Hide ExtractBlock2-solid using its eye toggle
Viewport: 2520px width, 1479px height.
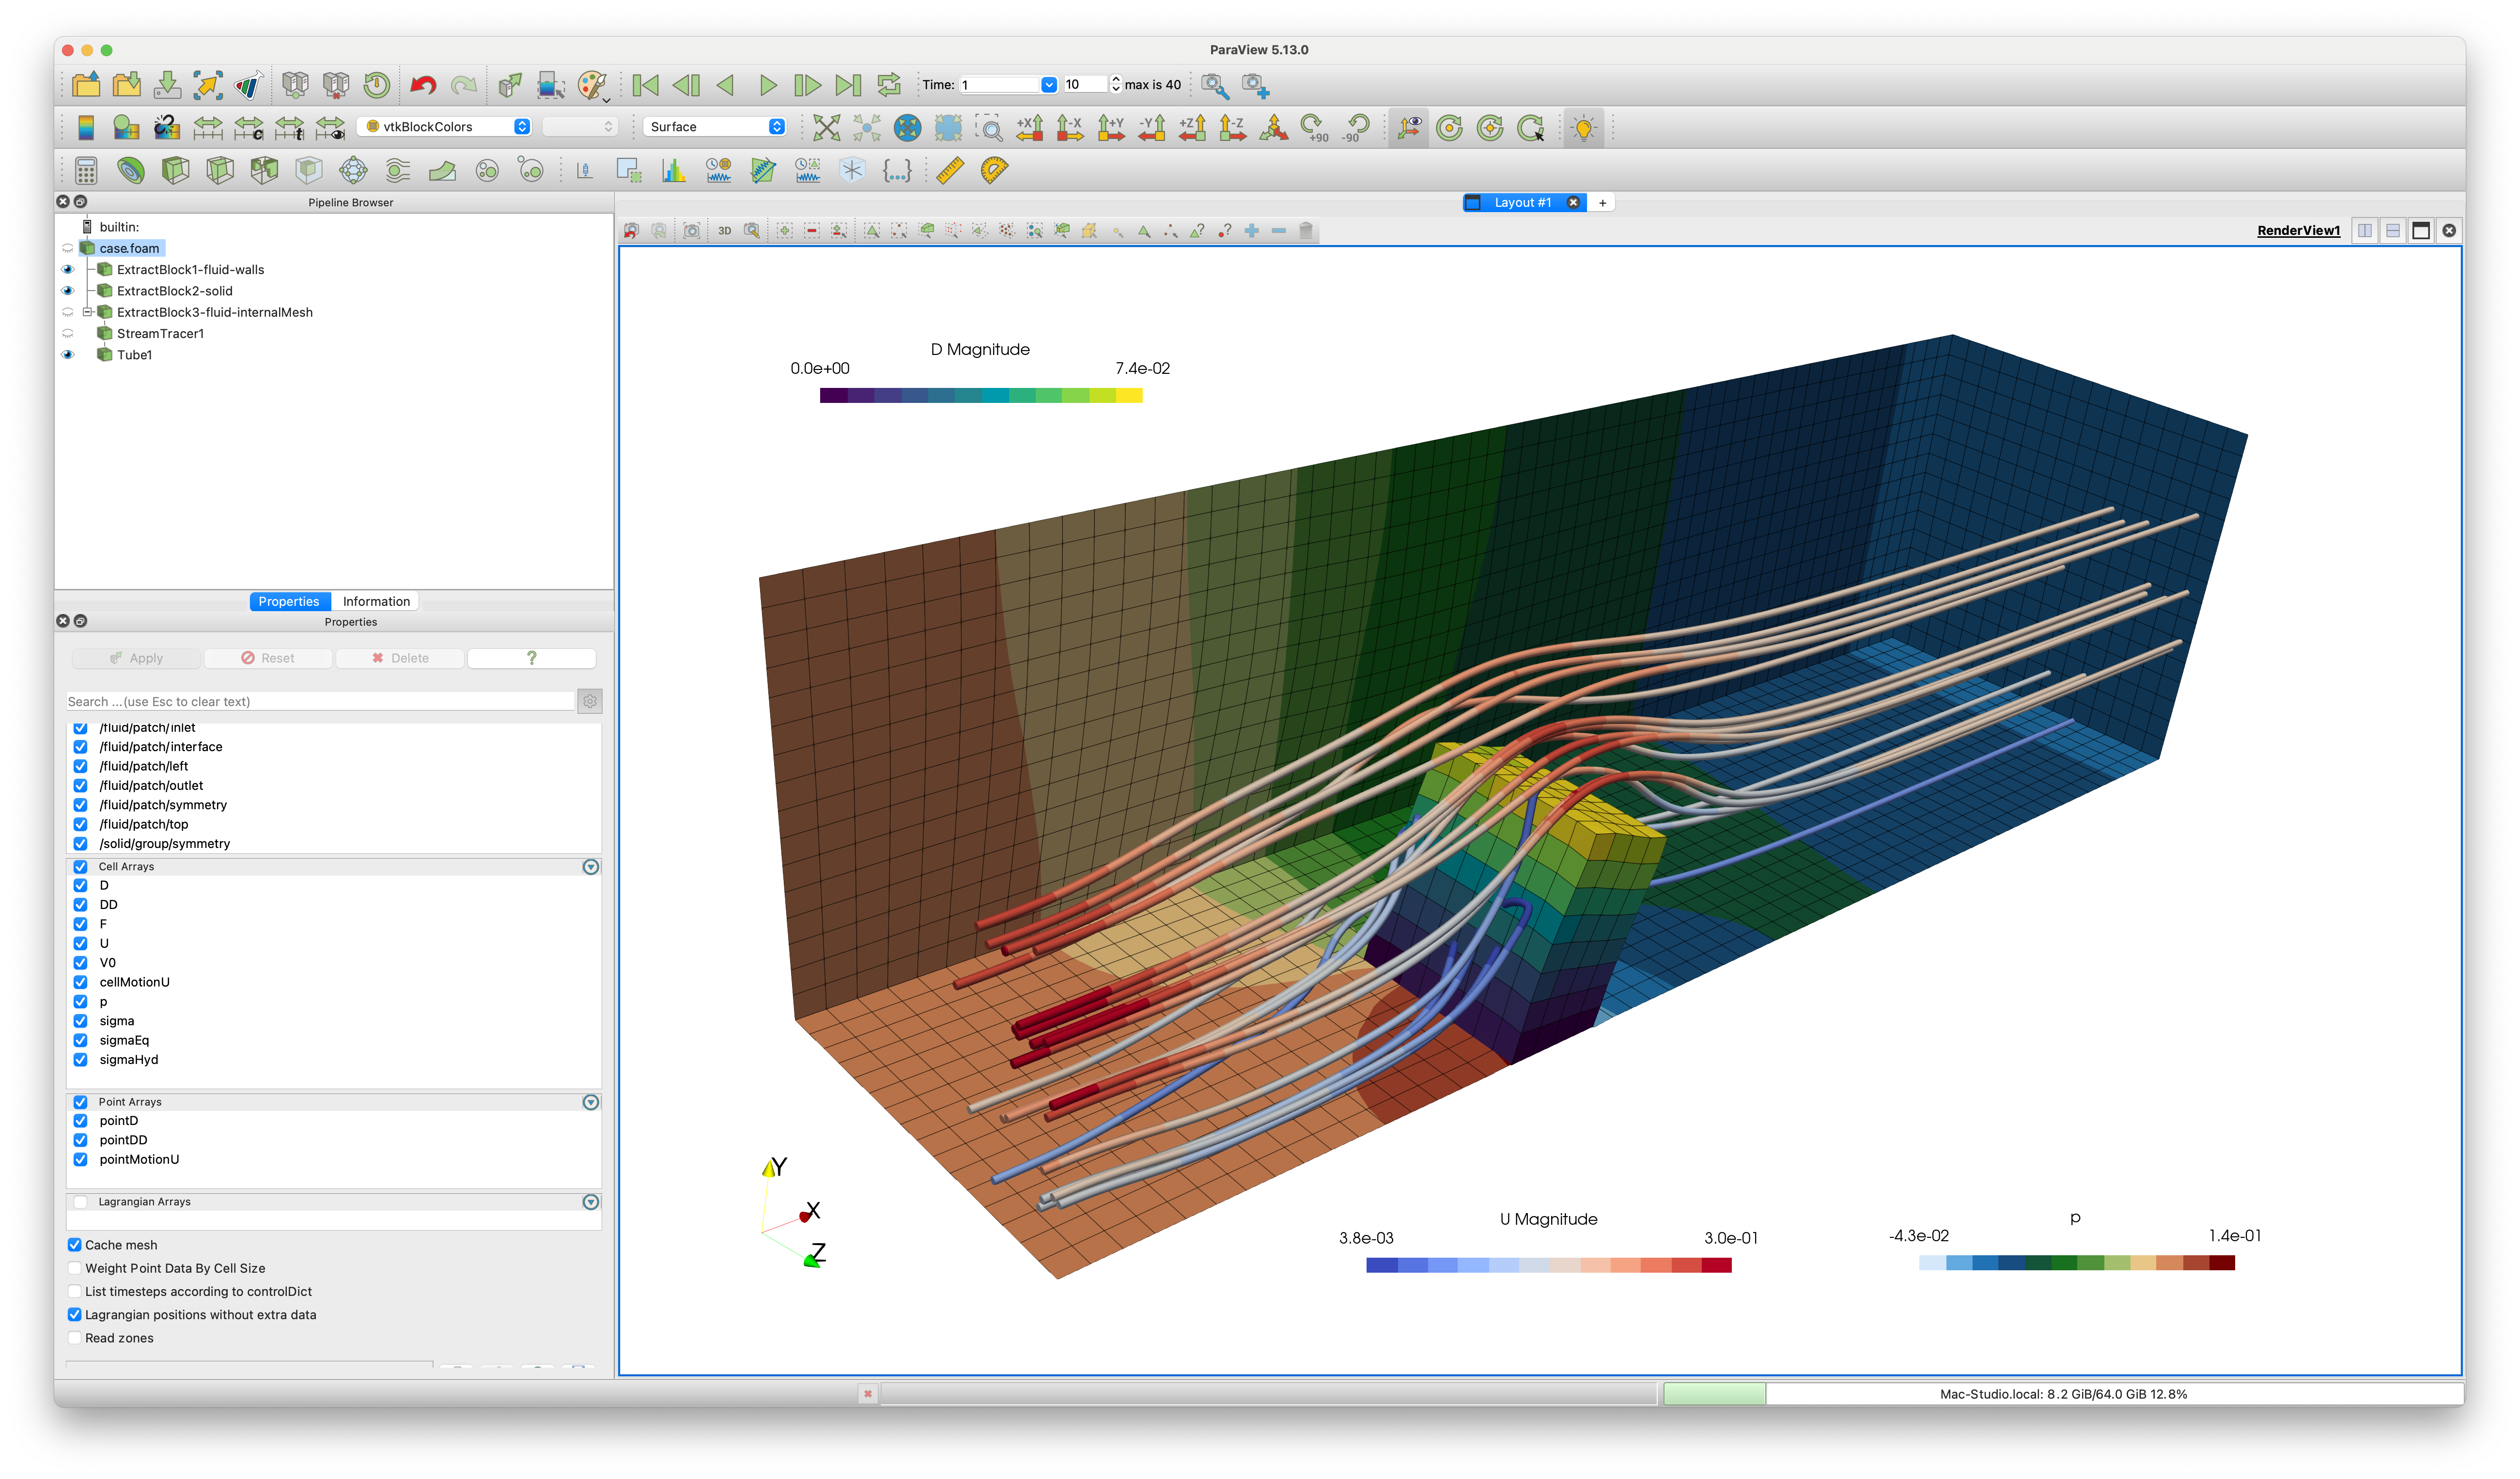click(68, 290)
